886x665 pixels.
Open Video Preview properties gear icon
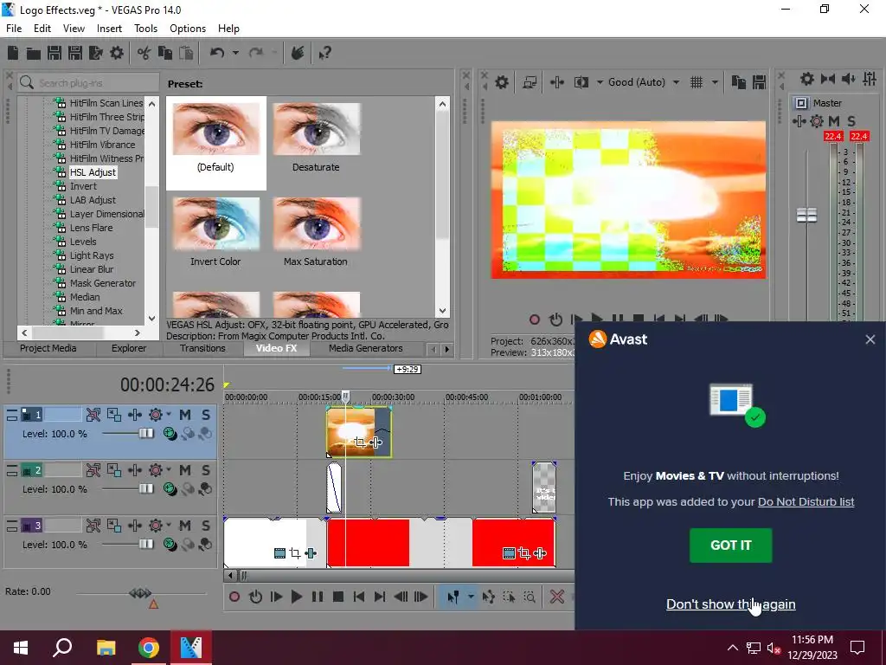[x=502, y=82]
